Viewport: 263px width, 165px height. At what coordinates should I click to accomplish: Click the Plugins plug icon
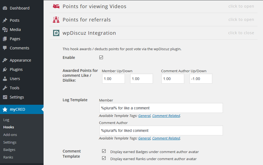pyautogui.click(x=5, y=69)
